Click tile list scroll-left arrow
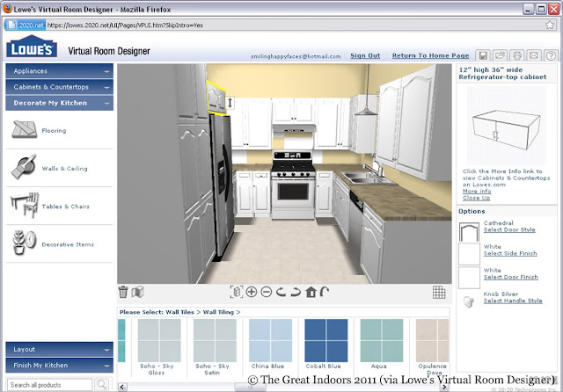 pos(122,387)
